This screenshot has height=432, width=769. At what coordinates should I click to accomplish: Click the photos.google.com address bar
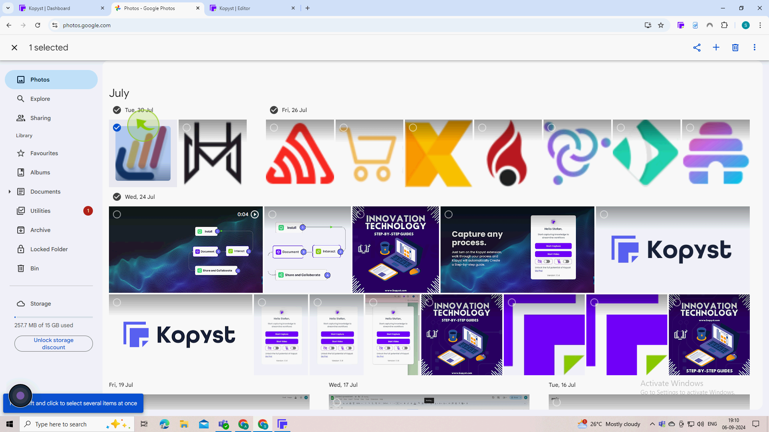pos(348,25)
